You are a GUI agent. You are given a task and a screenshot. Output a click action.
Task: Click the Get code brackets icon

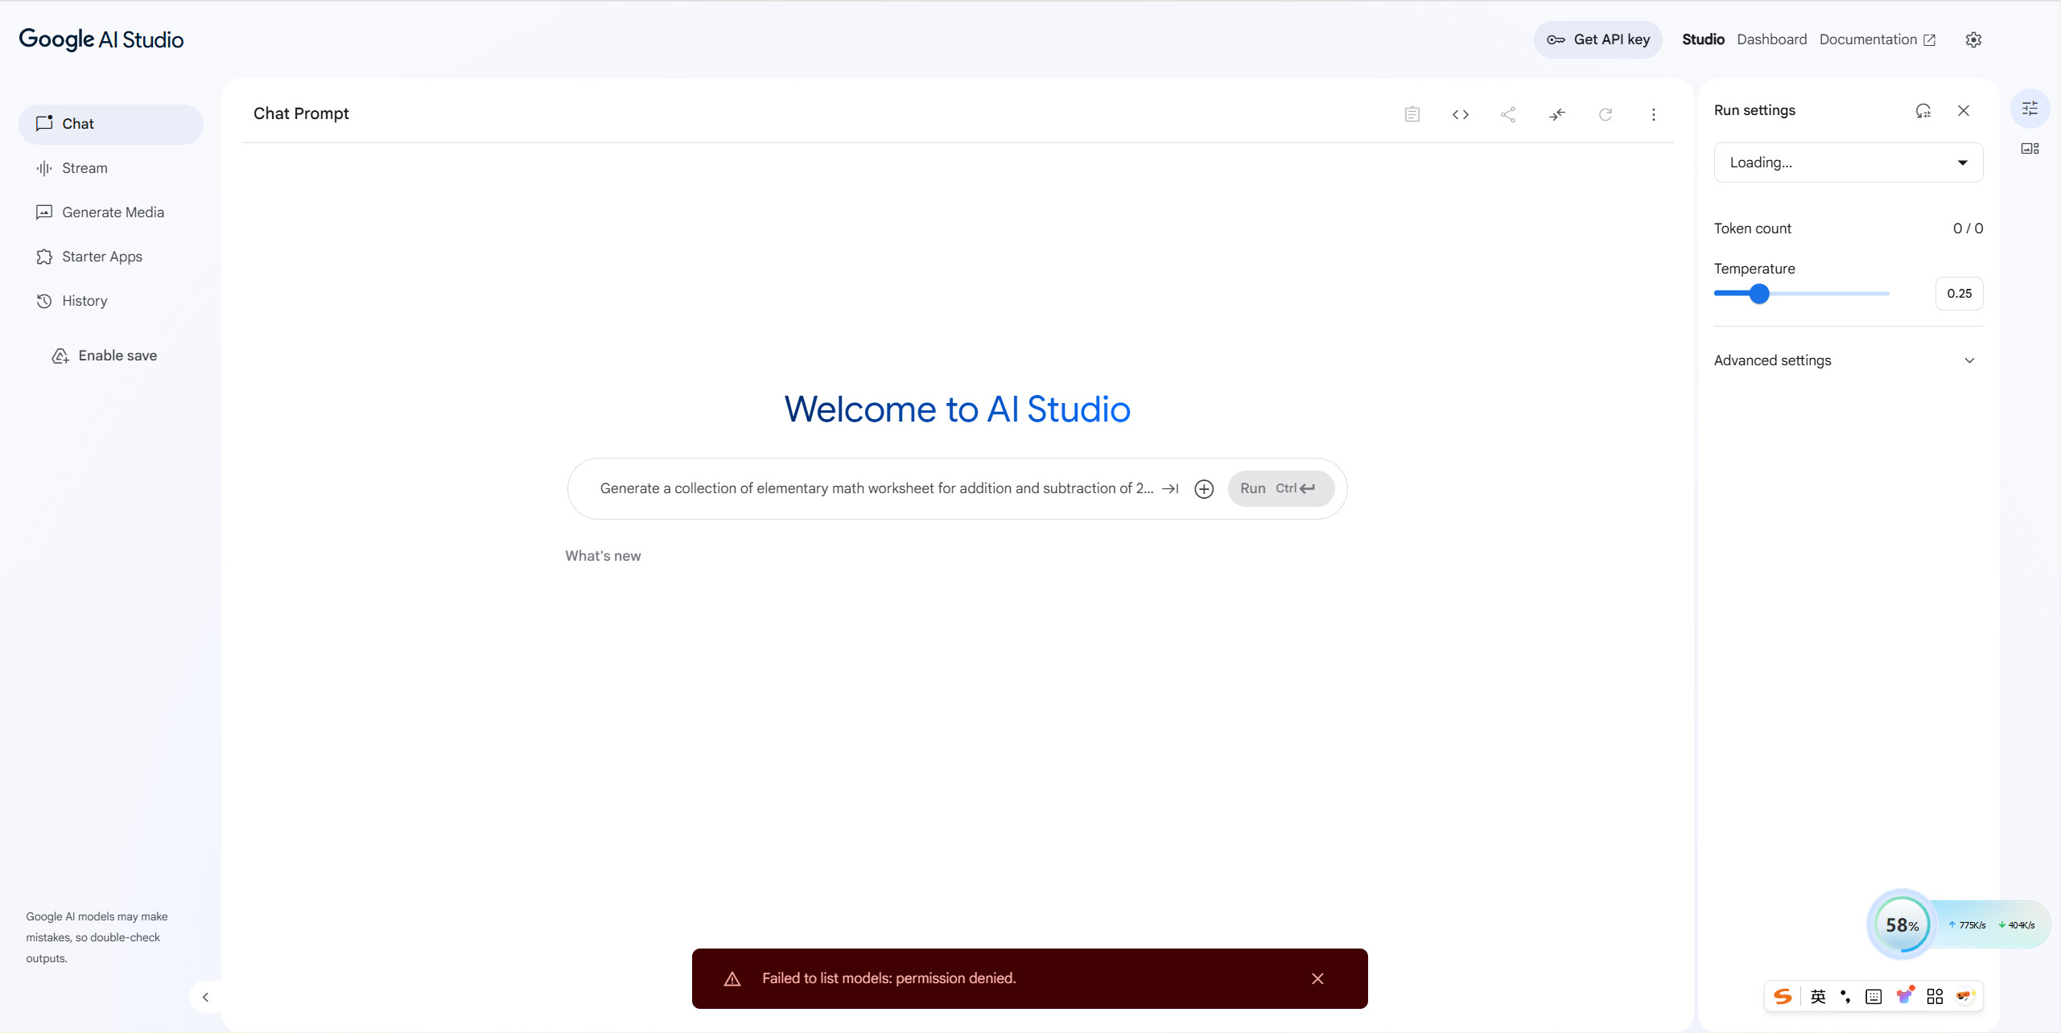(x=1460, y=114)
